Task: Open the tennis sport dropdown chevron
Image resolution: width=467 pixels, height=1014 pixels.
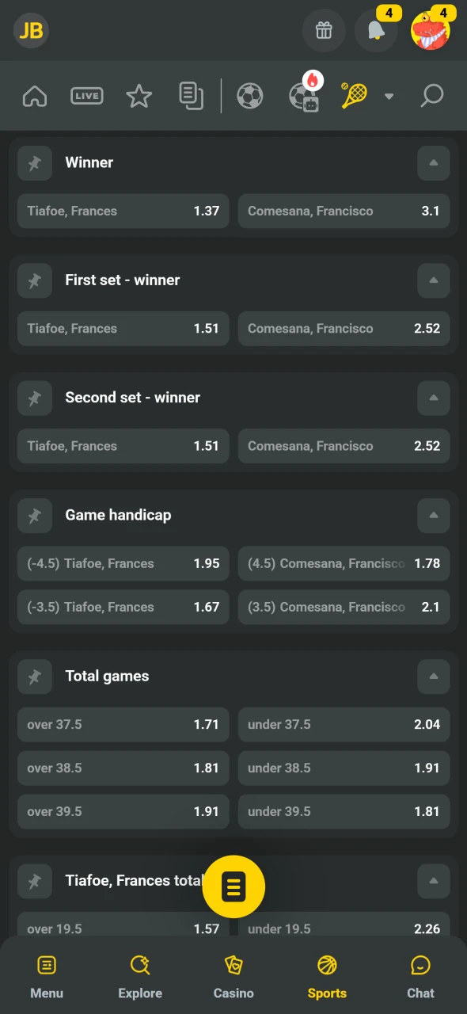Action: coord(389,96)
